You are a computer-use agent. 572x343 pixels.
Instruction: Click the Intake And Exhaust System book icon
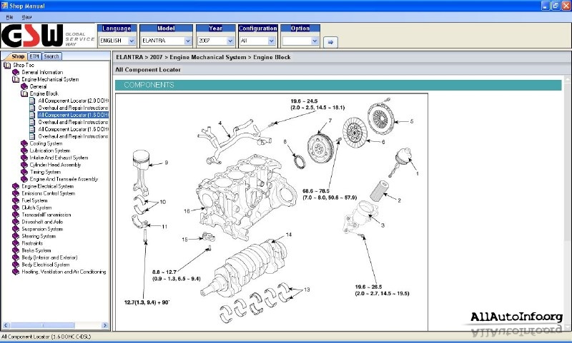24,158
